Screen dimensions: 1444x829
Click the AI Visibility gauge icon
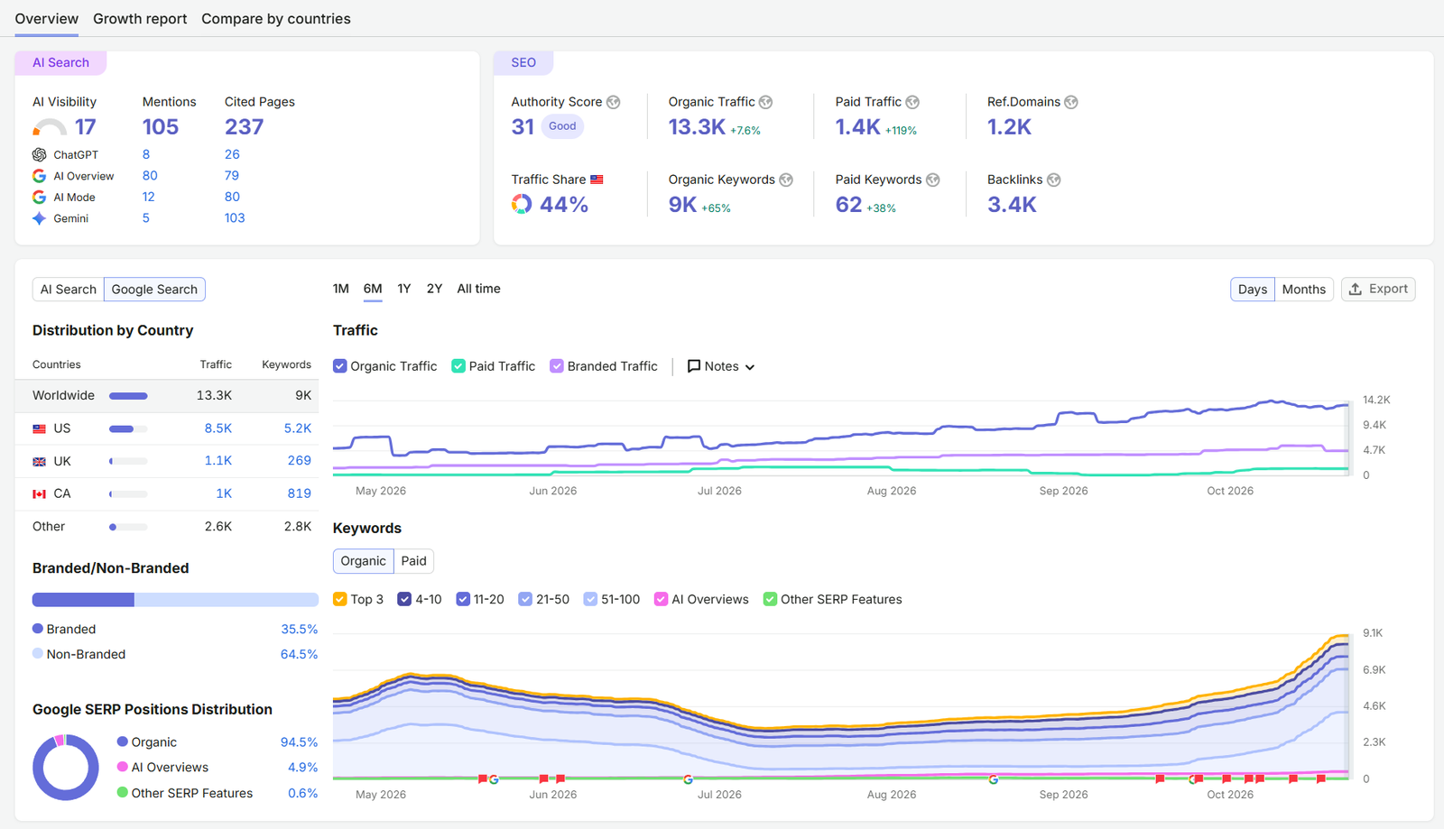click(x=50, y=127)
